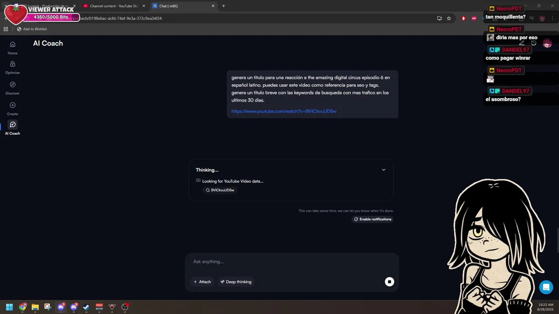Open the Add to Wishlist bookmark
Viewport: 559px width, 314px height.
coord(32,29)
